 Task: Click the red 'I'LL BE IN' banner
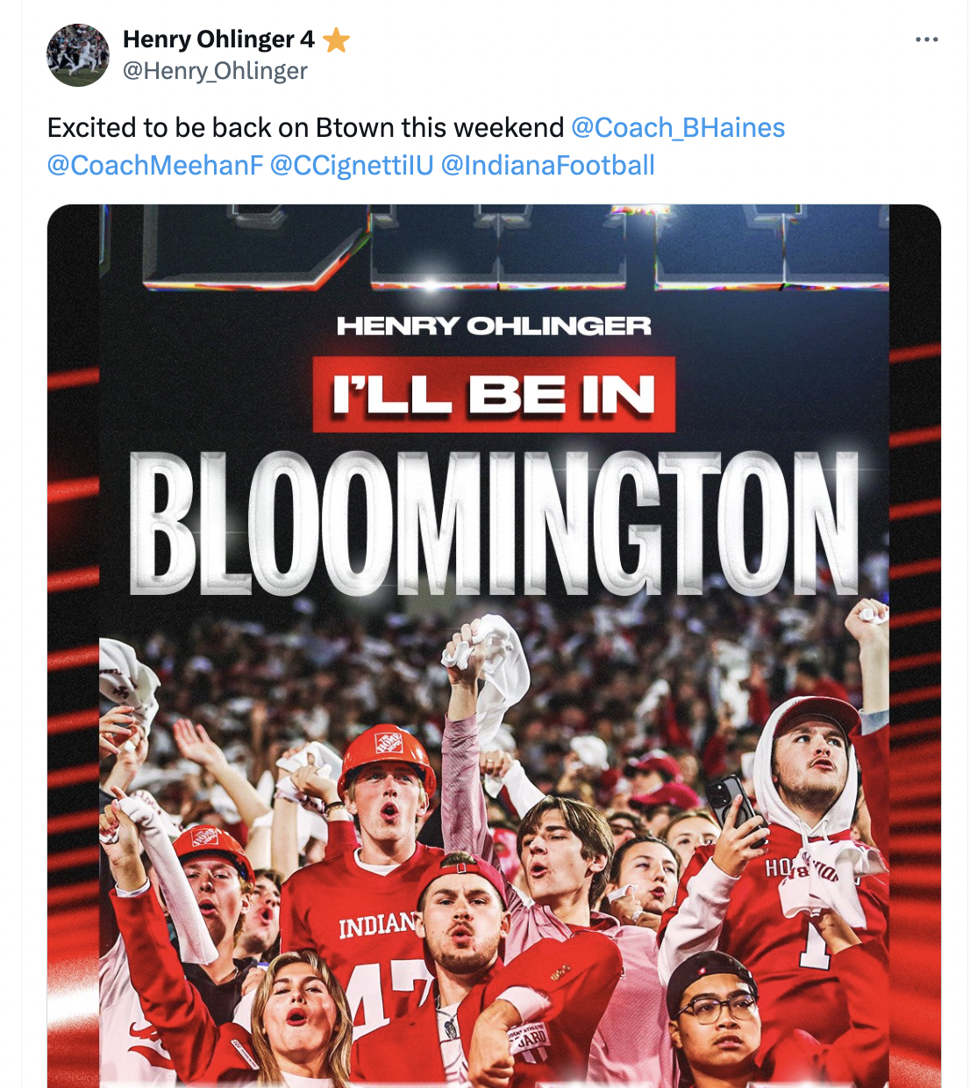click(x=494, y=395)
